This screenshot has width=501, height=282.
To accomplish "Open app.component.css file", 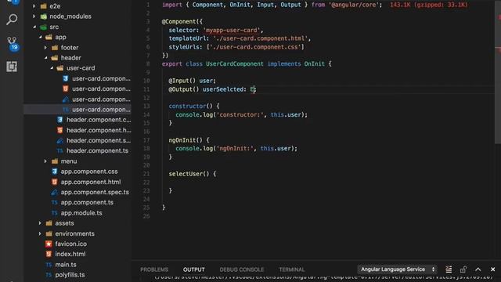I will click(89, 172).
